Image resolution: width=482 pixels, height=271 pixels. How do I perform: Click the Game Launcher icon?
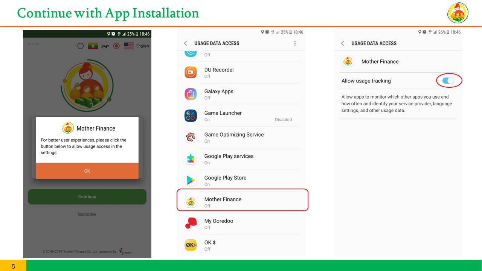(191, 116)
